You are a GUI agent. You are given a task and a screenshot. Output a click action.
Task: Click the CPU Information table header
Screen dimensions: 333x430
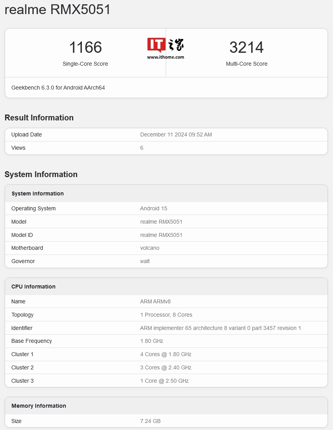point(33,287)
